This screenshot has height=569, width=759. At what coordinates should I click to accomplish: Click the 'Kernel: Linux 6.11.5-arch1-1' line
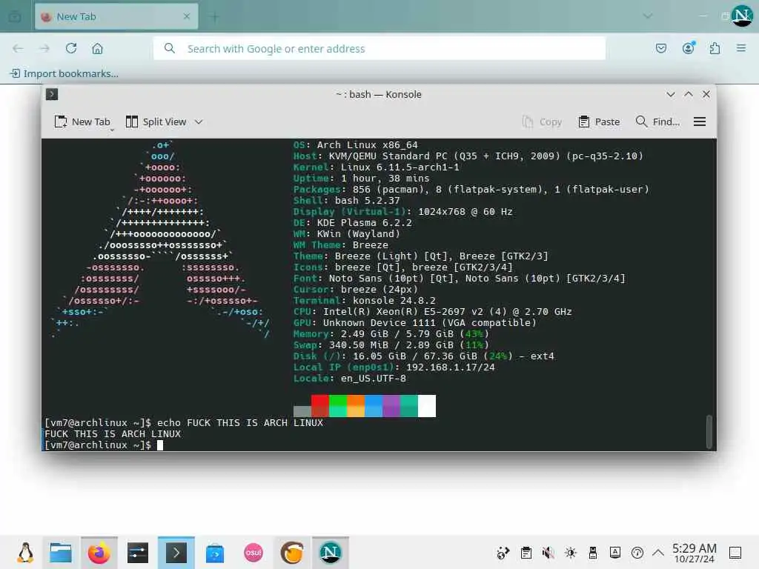click(x=376, y=167)
